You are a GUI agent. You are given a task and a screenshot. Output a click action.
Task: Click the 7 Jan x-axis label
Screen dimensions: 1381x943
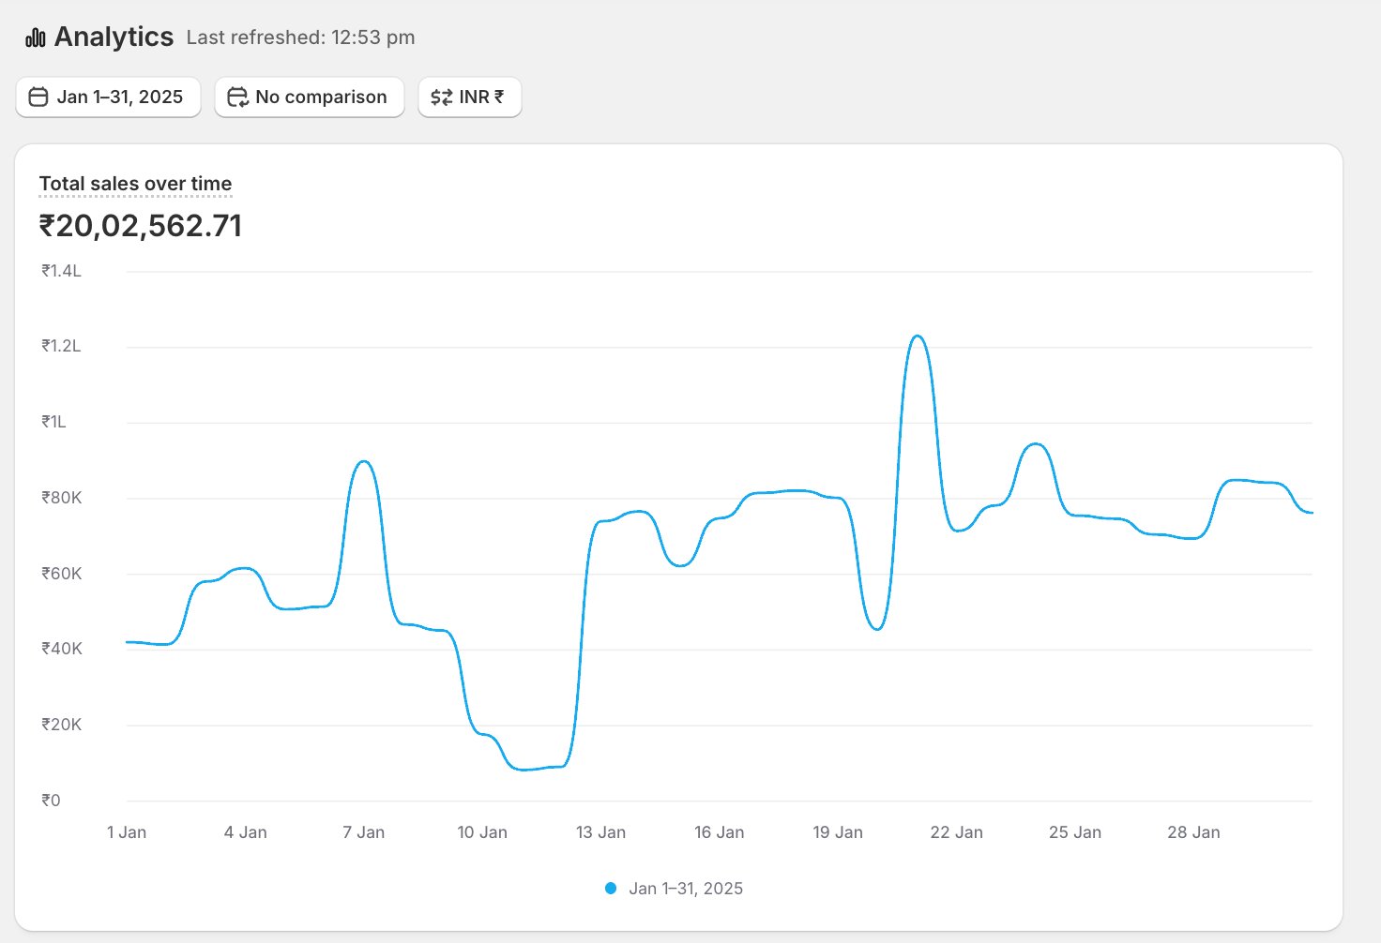coord(364,832)
